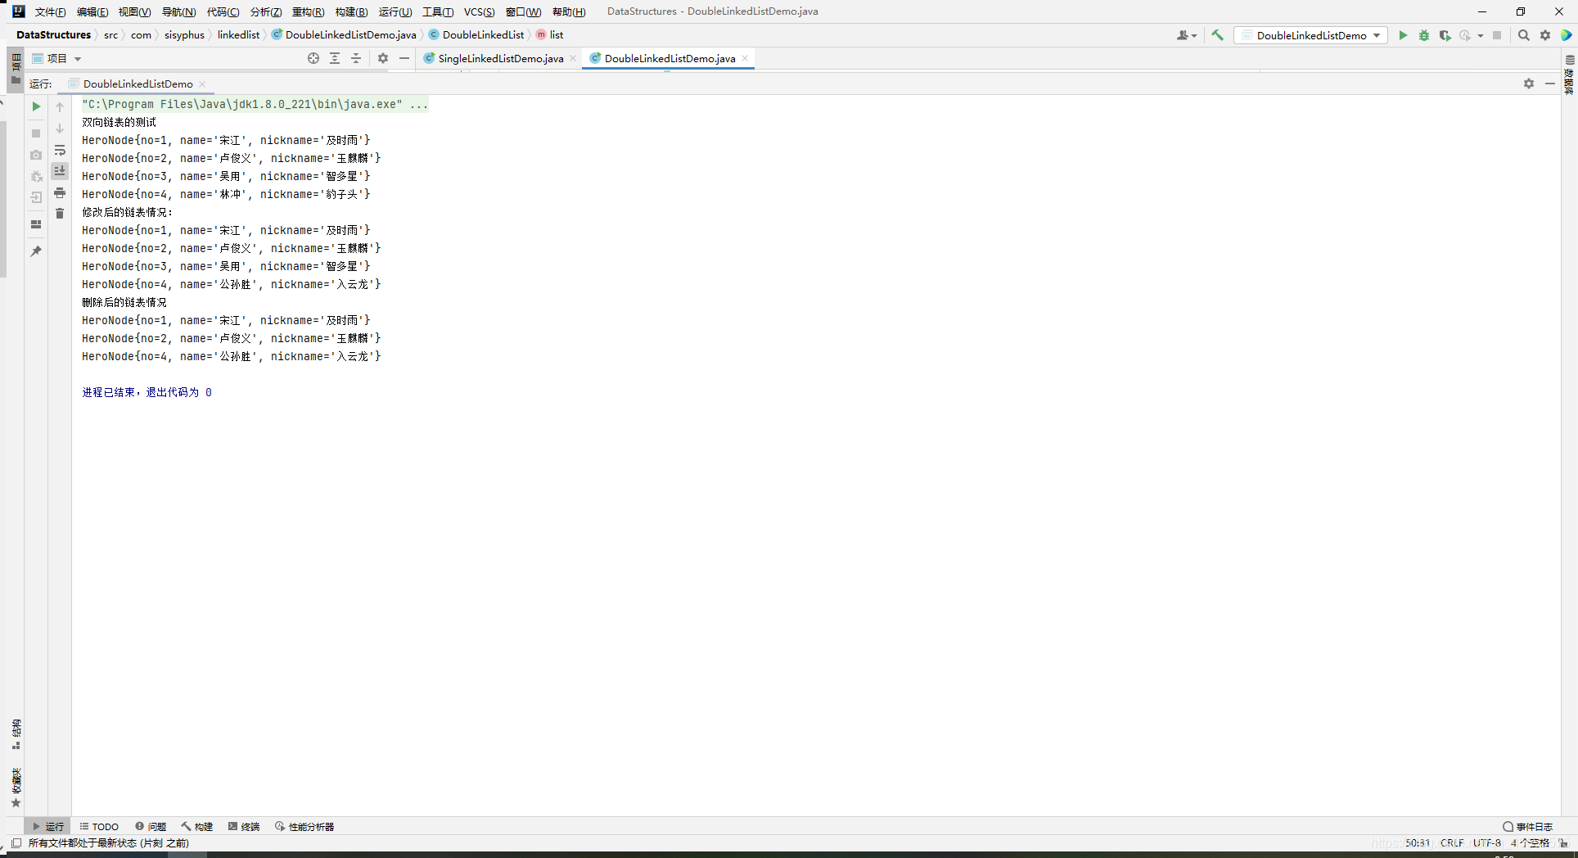Open 收藏夹 favorites side panel

tap(16, 788)
